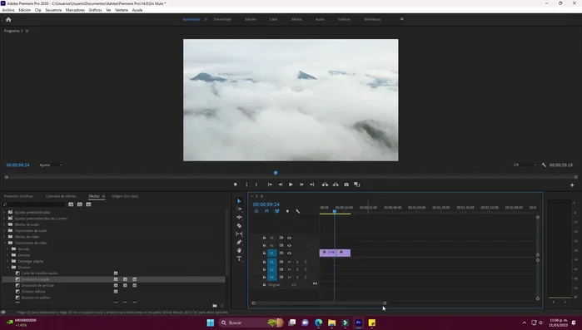Switch to Color workspace tab

pyautogui.click(x=273, y=19)
